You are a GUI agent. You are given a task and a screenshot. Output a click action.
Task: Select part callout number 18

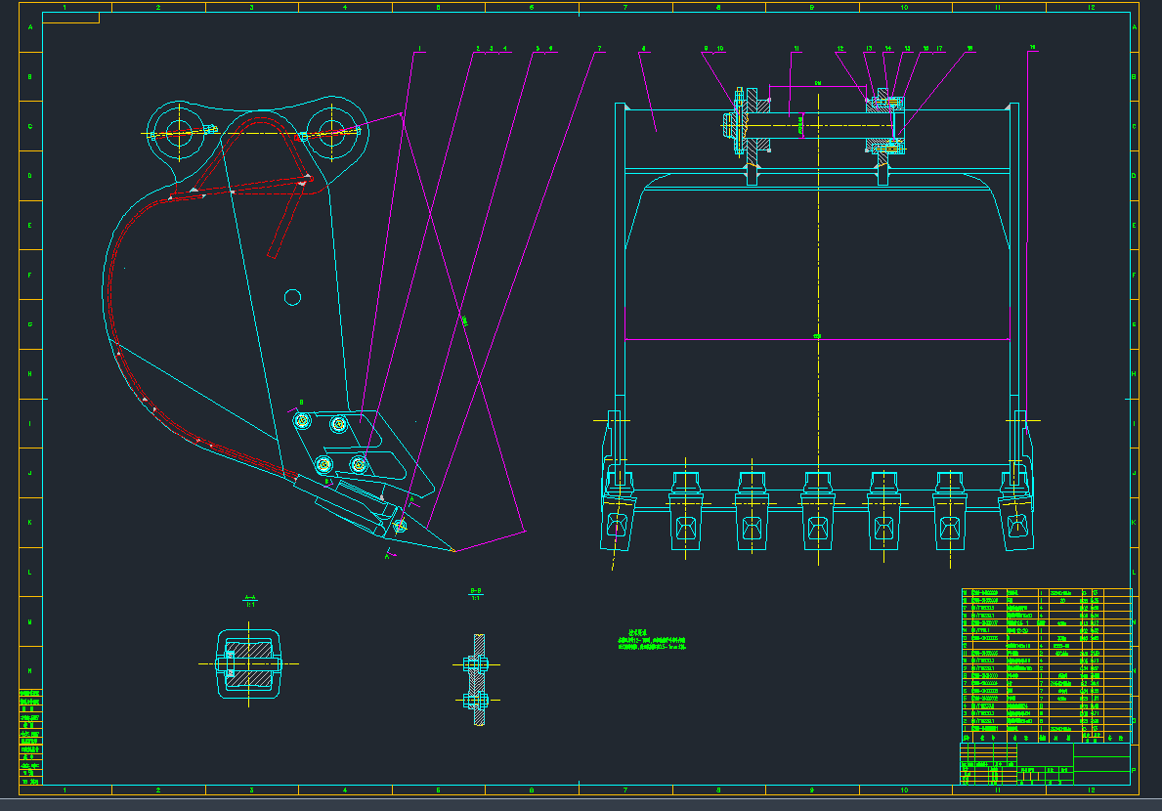coord(969,48)
